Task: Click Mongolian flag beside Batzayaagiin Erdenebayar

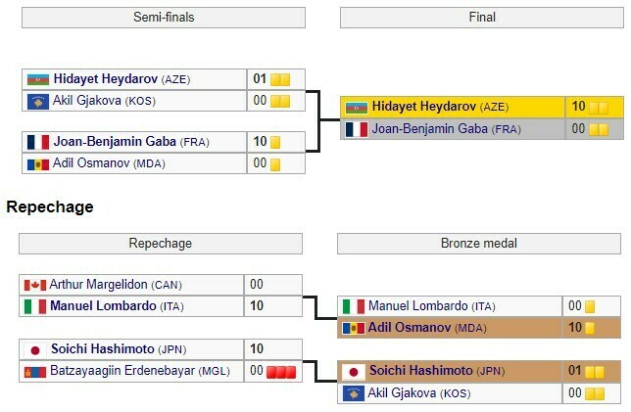Action: coord(34,371)
